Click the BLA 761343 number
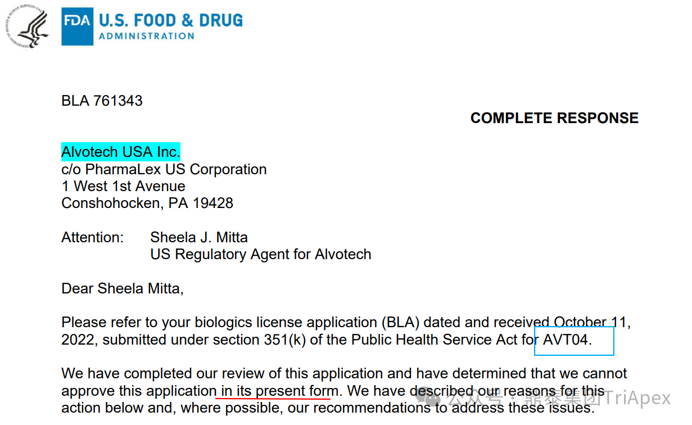The image size is (692, 425). [102, 101]
